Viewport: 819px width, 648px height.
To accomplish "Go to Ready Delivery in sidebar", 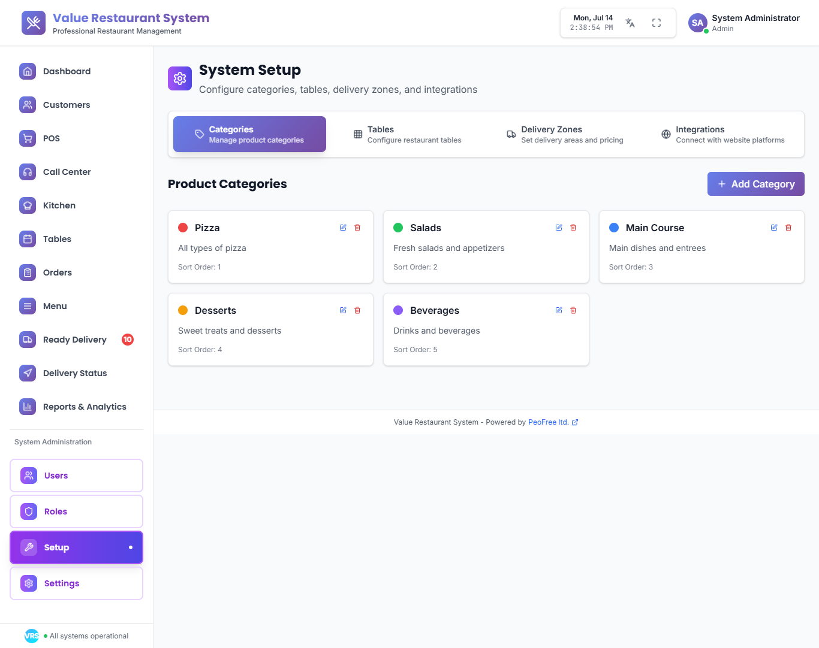I will [x=74, y=340].
